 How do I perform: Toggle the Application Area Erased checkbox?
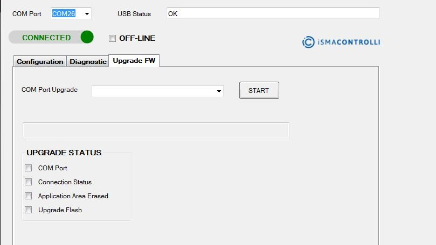click(x=29, y=196)
